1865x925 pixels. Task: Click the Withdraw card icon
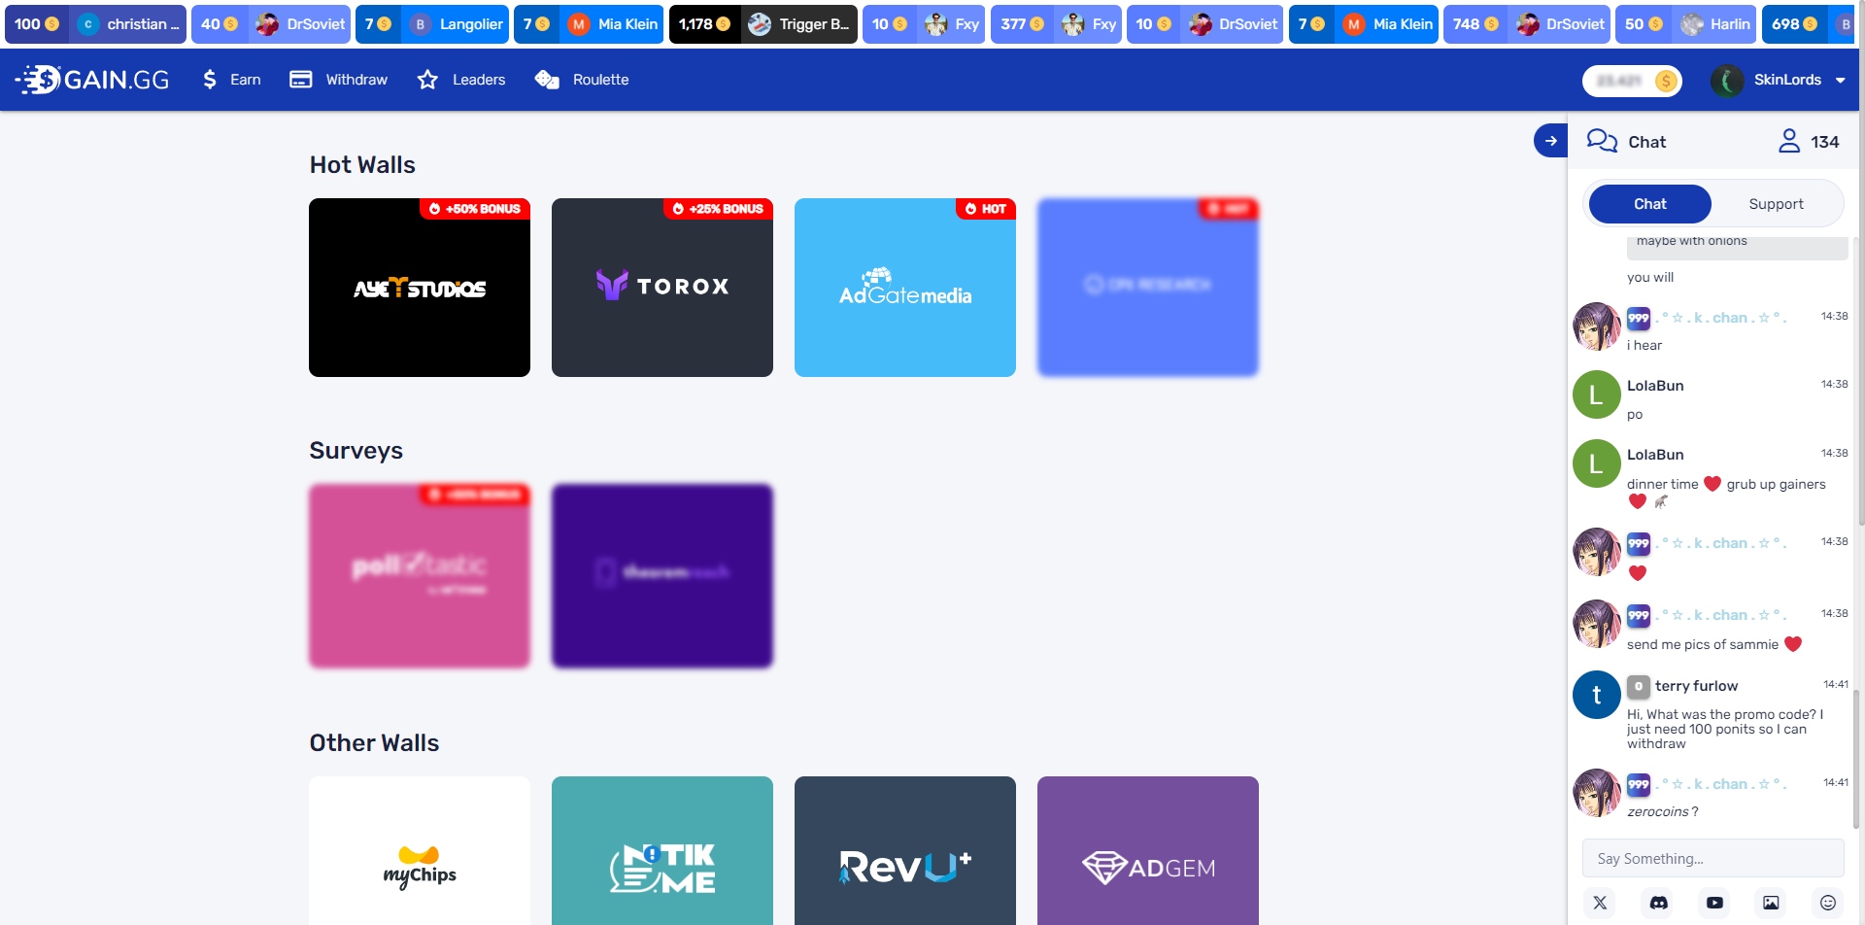[x=301, y=80]
